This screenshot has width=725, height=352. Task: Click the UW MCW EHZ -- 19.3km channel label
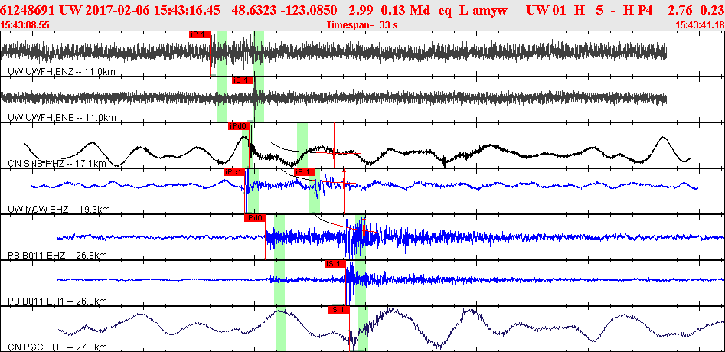(59, 210)
